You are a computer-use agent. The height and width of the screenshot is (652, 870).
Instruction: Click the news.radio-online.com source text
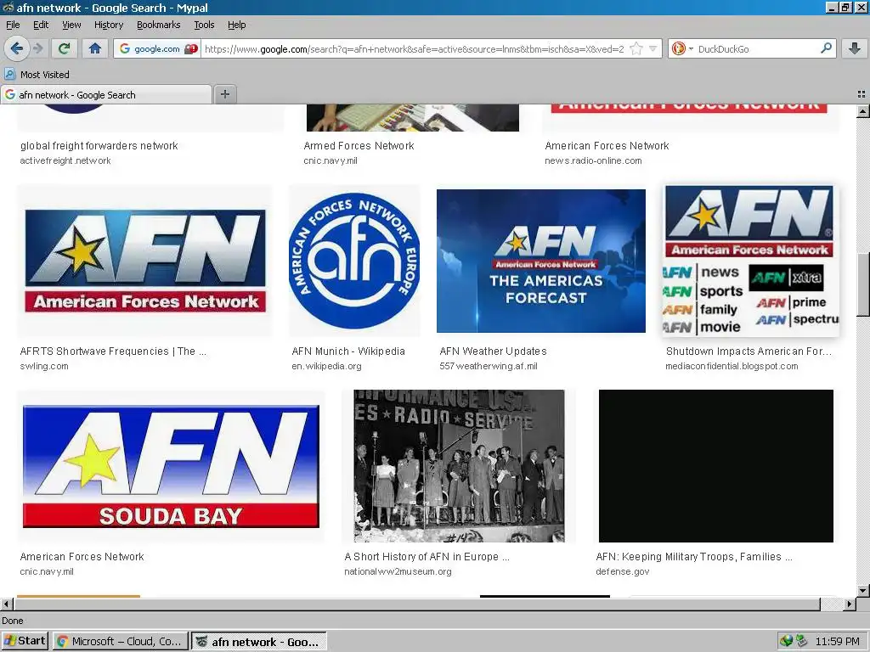(x=593, y=160)
